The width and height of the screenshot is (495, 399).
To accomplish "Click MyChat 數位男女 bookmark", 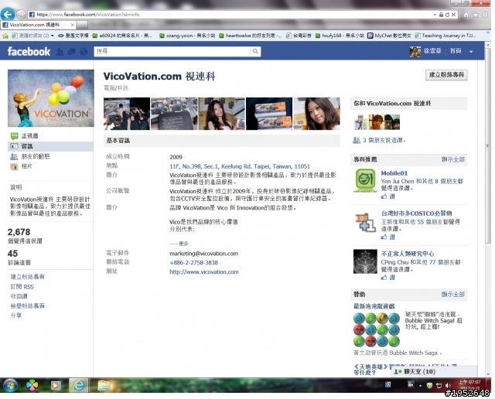I will click(x=389, y=36).
